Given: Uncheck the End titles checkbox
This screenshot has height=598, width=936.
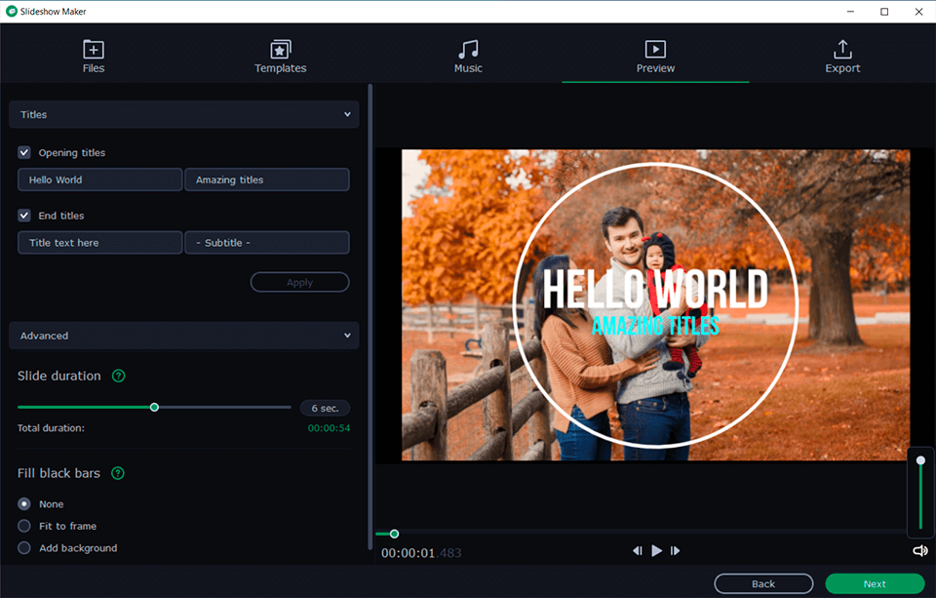Looking at the screenshot, I should 24,216.
